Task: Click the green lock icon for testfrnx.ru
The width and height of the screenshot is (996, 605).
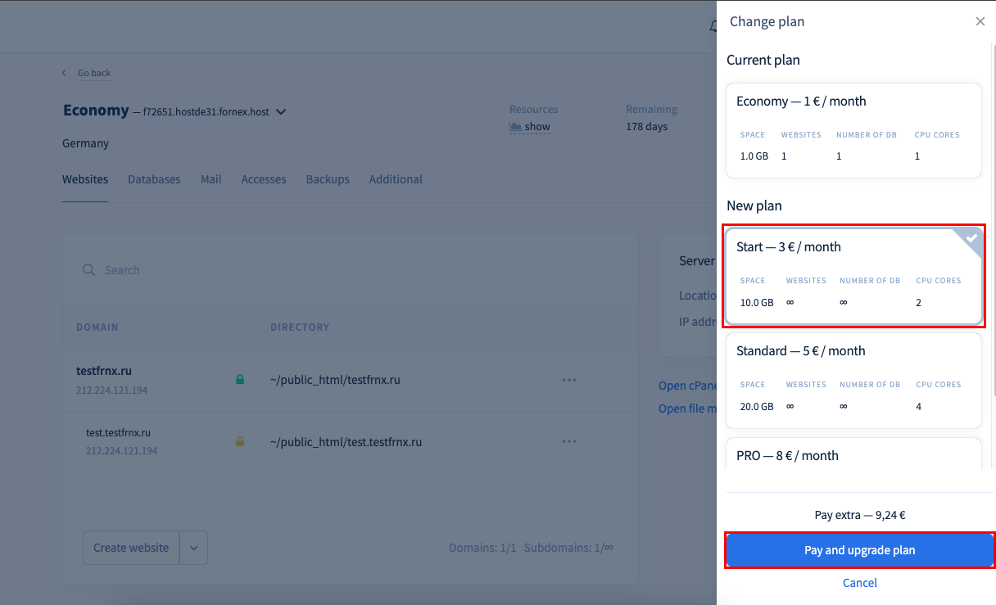Action: 240,380
